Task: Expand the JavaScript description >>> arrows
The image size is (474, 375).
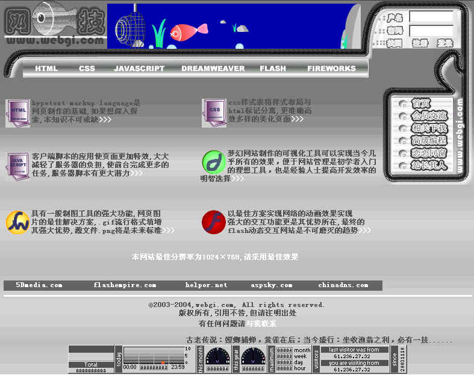Action: pos(137,173)
